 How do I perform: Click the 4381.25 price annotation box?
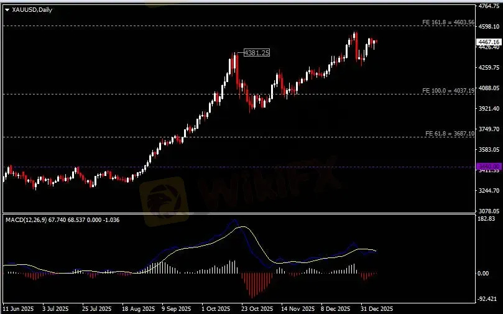257,53
